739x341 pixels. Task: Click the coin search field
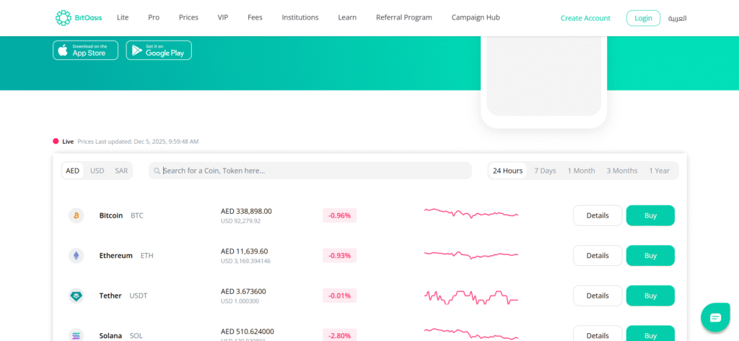click(310, 170)
